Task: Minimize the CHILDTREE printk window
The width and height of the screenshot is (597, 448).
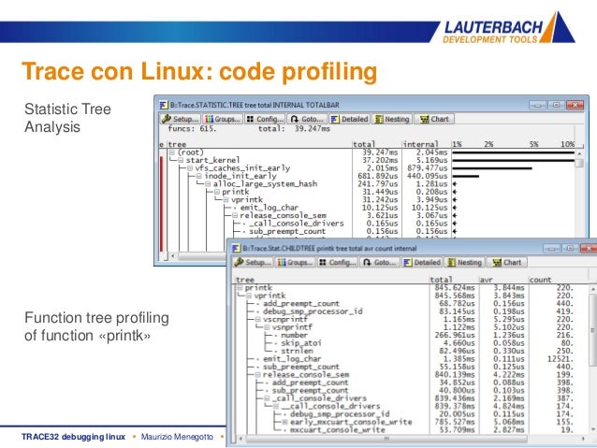Action: pos(552,249)
